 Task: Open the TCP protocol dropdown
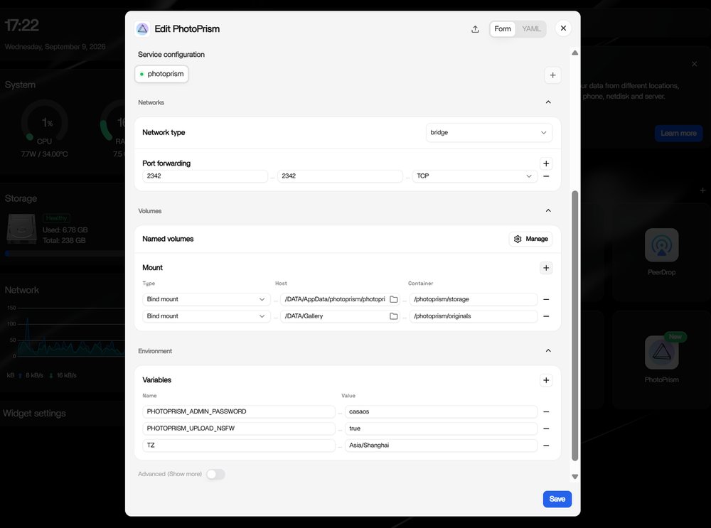[x=474, y=176]
